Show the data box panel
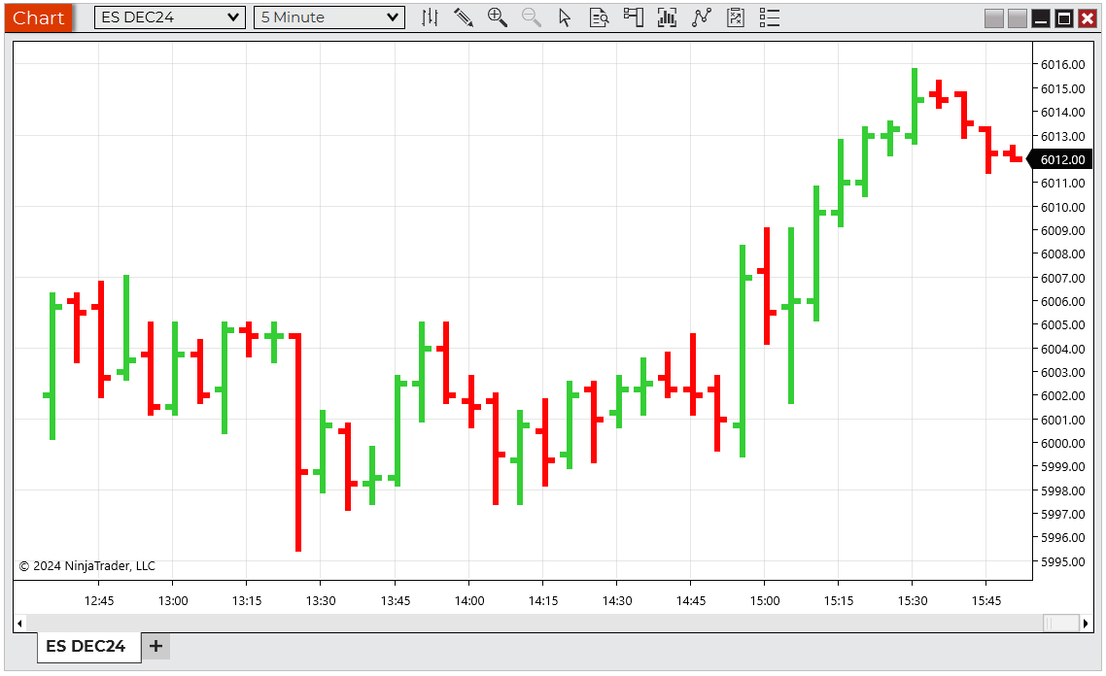The image size is (1106, 676). tap(599, 17)
